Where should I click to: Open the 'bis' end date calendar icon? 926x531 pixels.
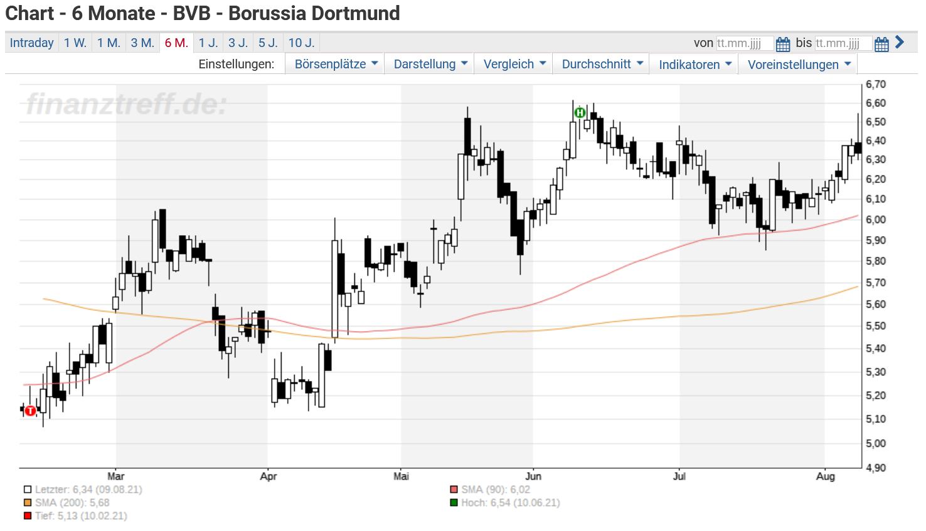click(881, 44)
